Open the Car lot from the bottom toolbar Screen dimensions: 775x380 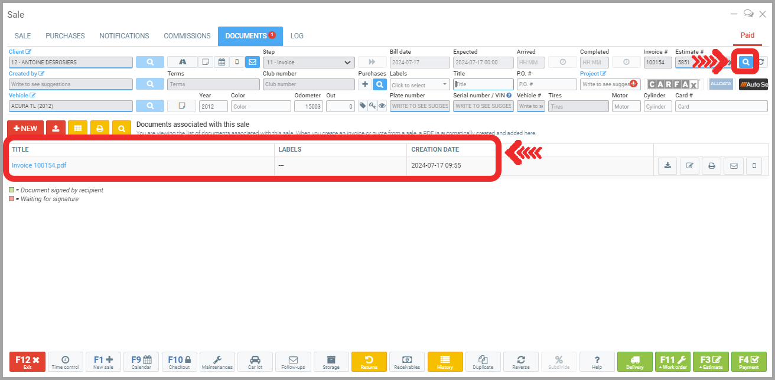pyautogui.click(x=255, y=361)
